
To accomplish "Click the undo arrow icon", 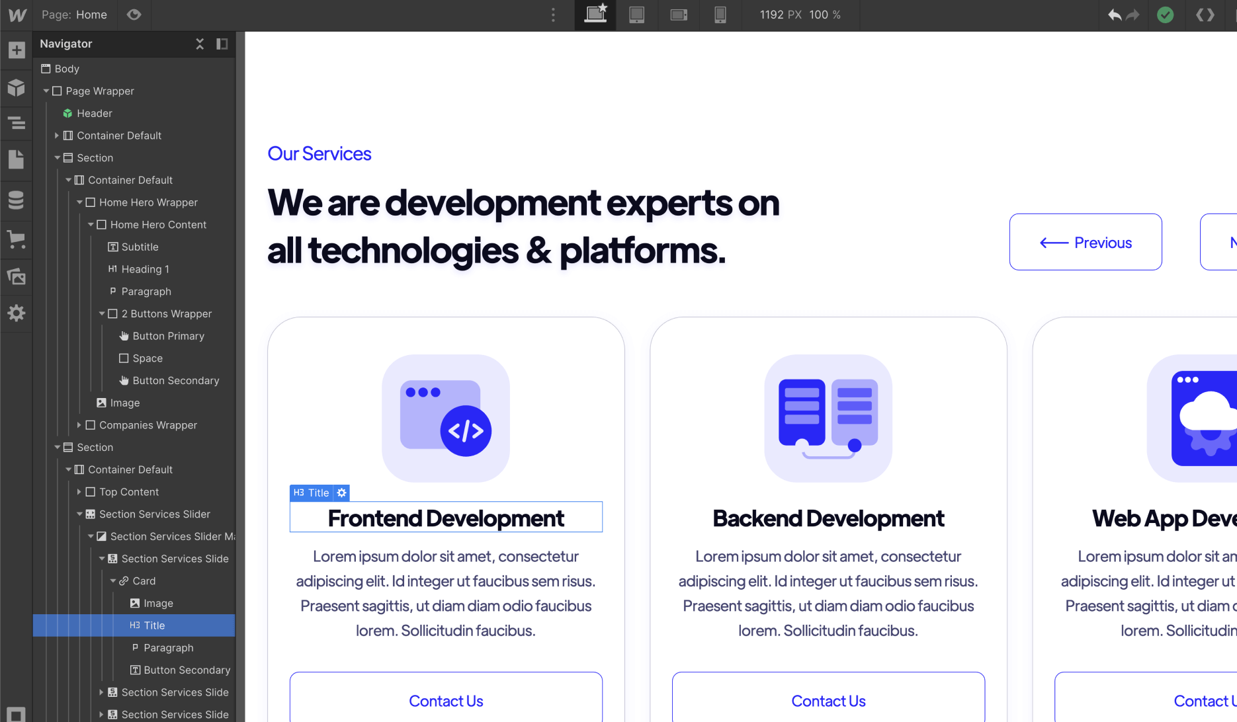I will pyautogui.click(x=1114, y=15).
